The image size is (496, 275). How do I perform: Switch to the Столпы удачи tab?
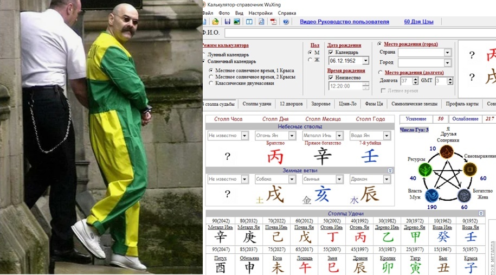click(x=257, y=104)
